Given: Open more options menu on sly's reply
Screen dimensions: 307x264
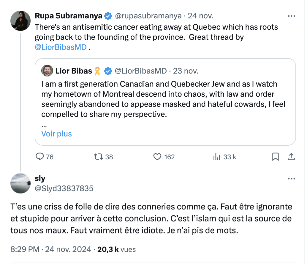Looking at the screenshot, I should pyautogui.click(x=292, y=179).
